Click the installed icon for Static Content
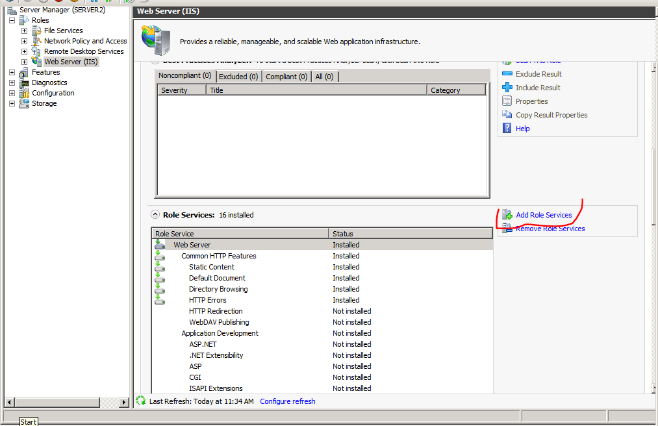The width and height of the screenshot is (658, 426). pyautogui.click(x=159, y=266)
